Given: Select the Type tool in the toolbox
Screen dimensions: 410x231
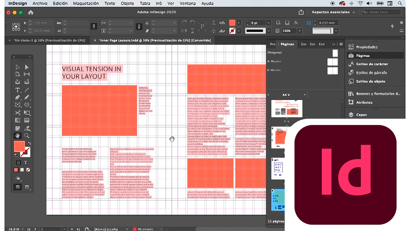Looking at the screenshot, I should click(18, 90).
